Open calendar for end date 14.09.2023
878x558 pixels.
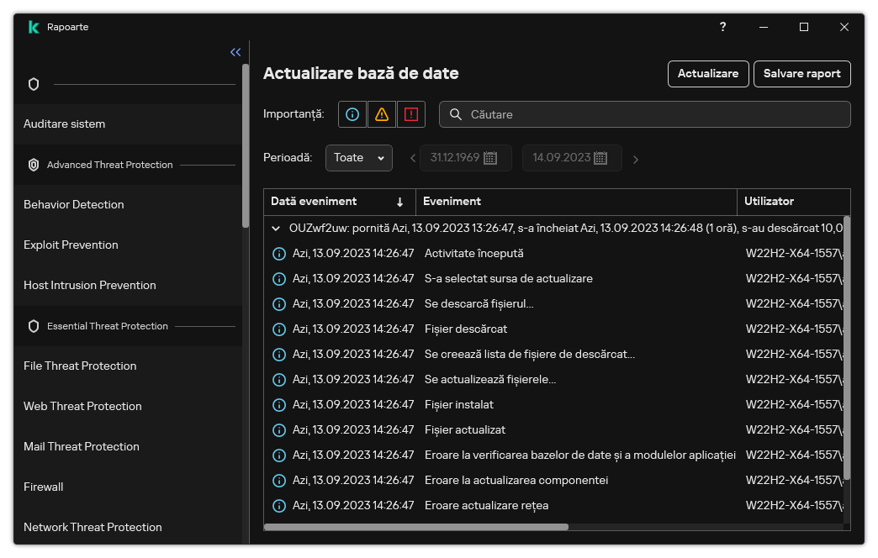pyautogui.click(x=600, y=158)
